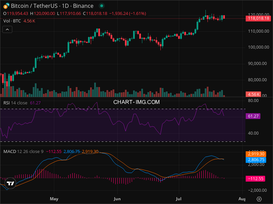This screenshot has width=273, height=204.
Task: Click the green market status dot
Action: (102, 6)
